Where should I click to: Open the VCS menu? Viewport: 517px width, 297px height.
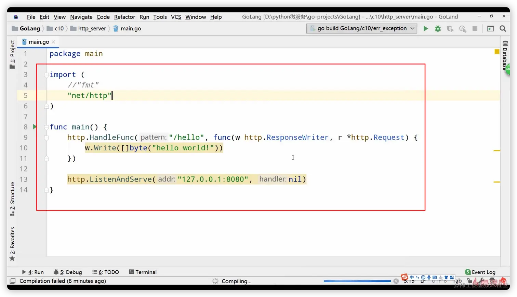[x=176, y=17]
